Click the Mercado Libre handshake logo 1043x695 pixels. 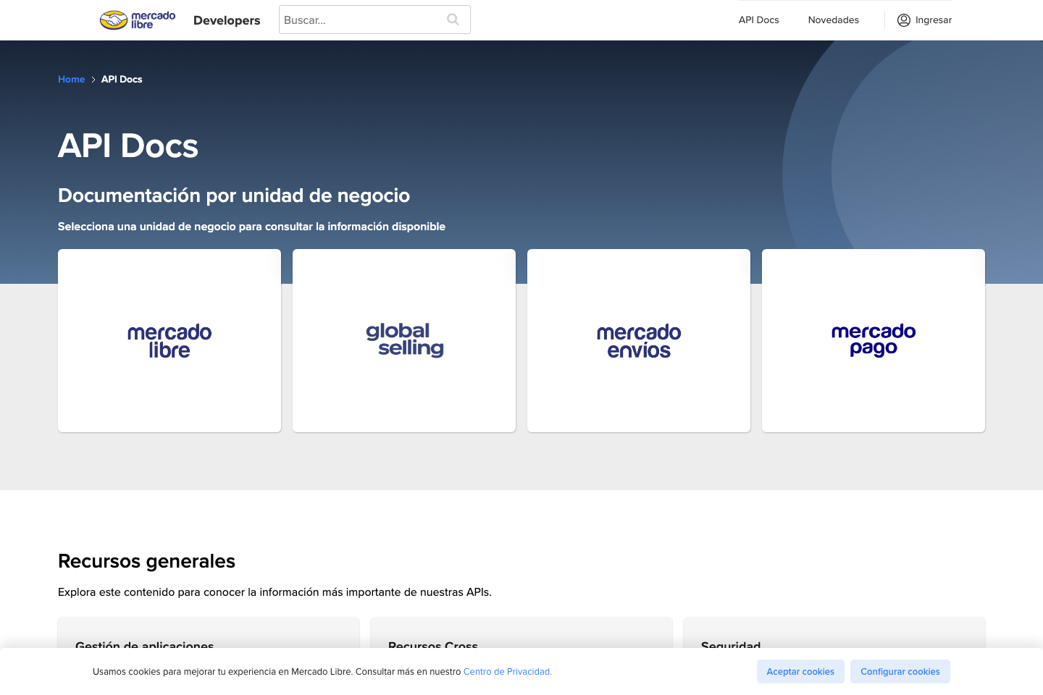(x=137, y=20)
